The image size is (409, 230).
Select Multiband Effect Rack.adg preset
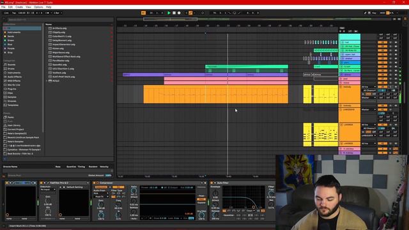coord(66,57)
